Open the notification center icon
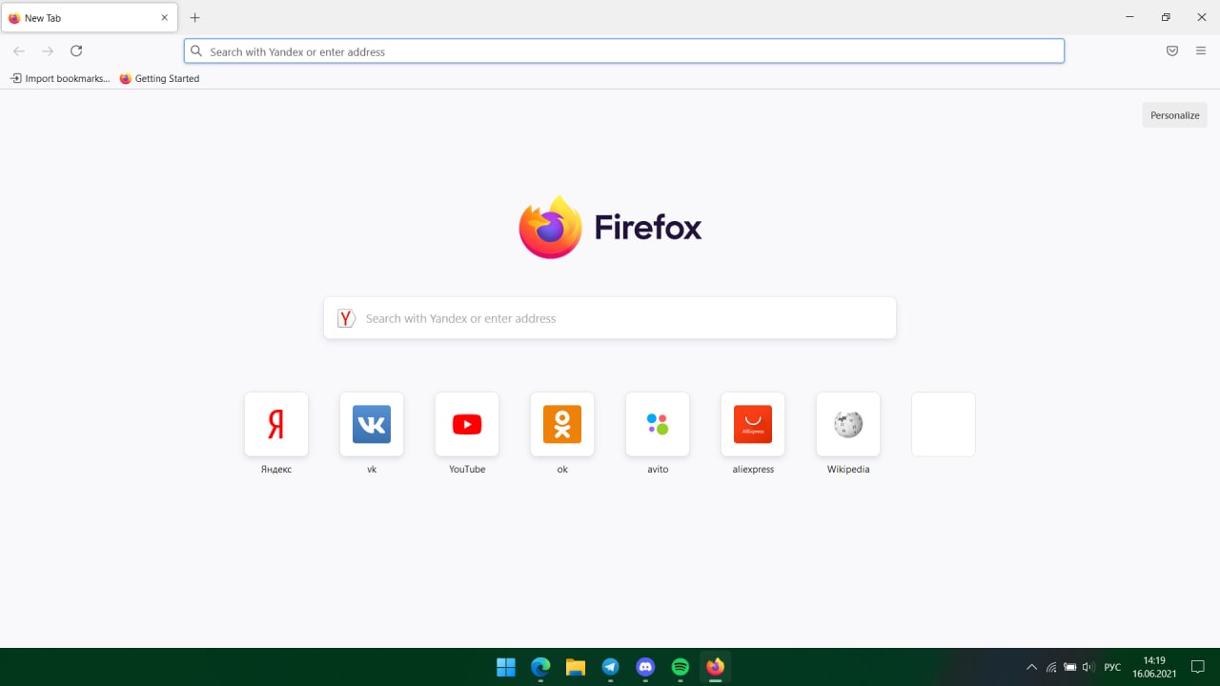Screen dimensions: 1220x686 (1199, 667)
